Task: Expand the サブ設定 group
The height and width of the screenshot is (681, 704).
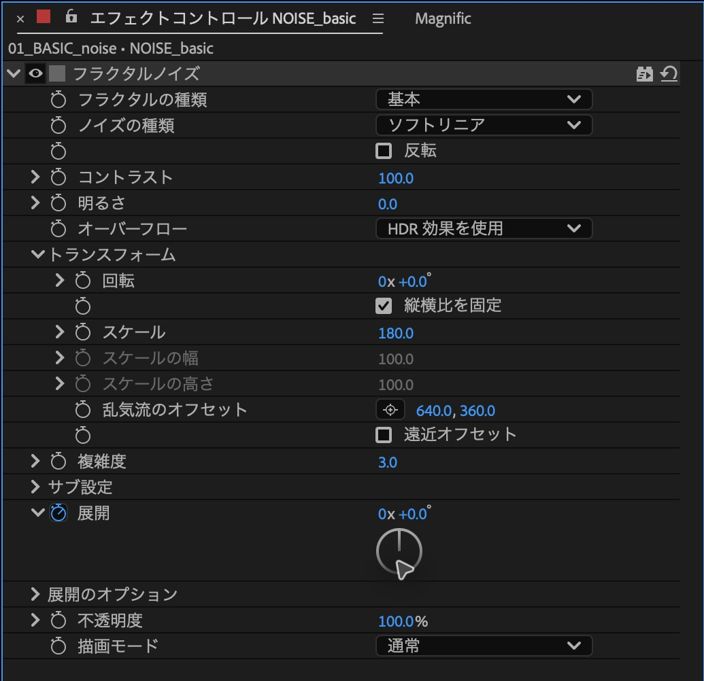Action: 35,487
